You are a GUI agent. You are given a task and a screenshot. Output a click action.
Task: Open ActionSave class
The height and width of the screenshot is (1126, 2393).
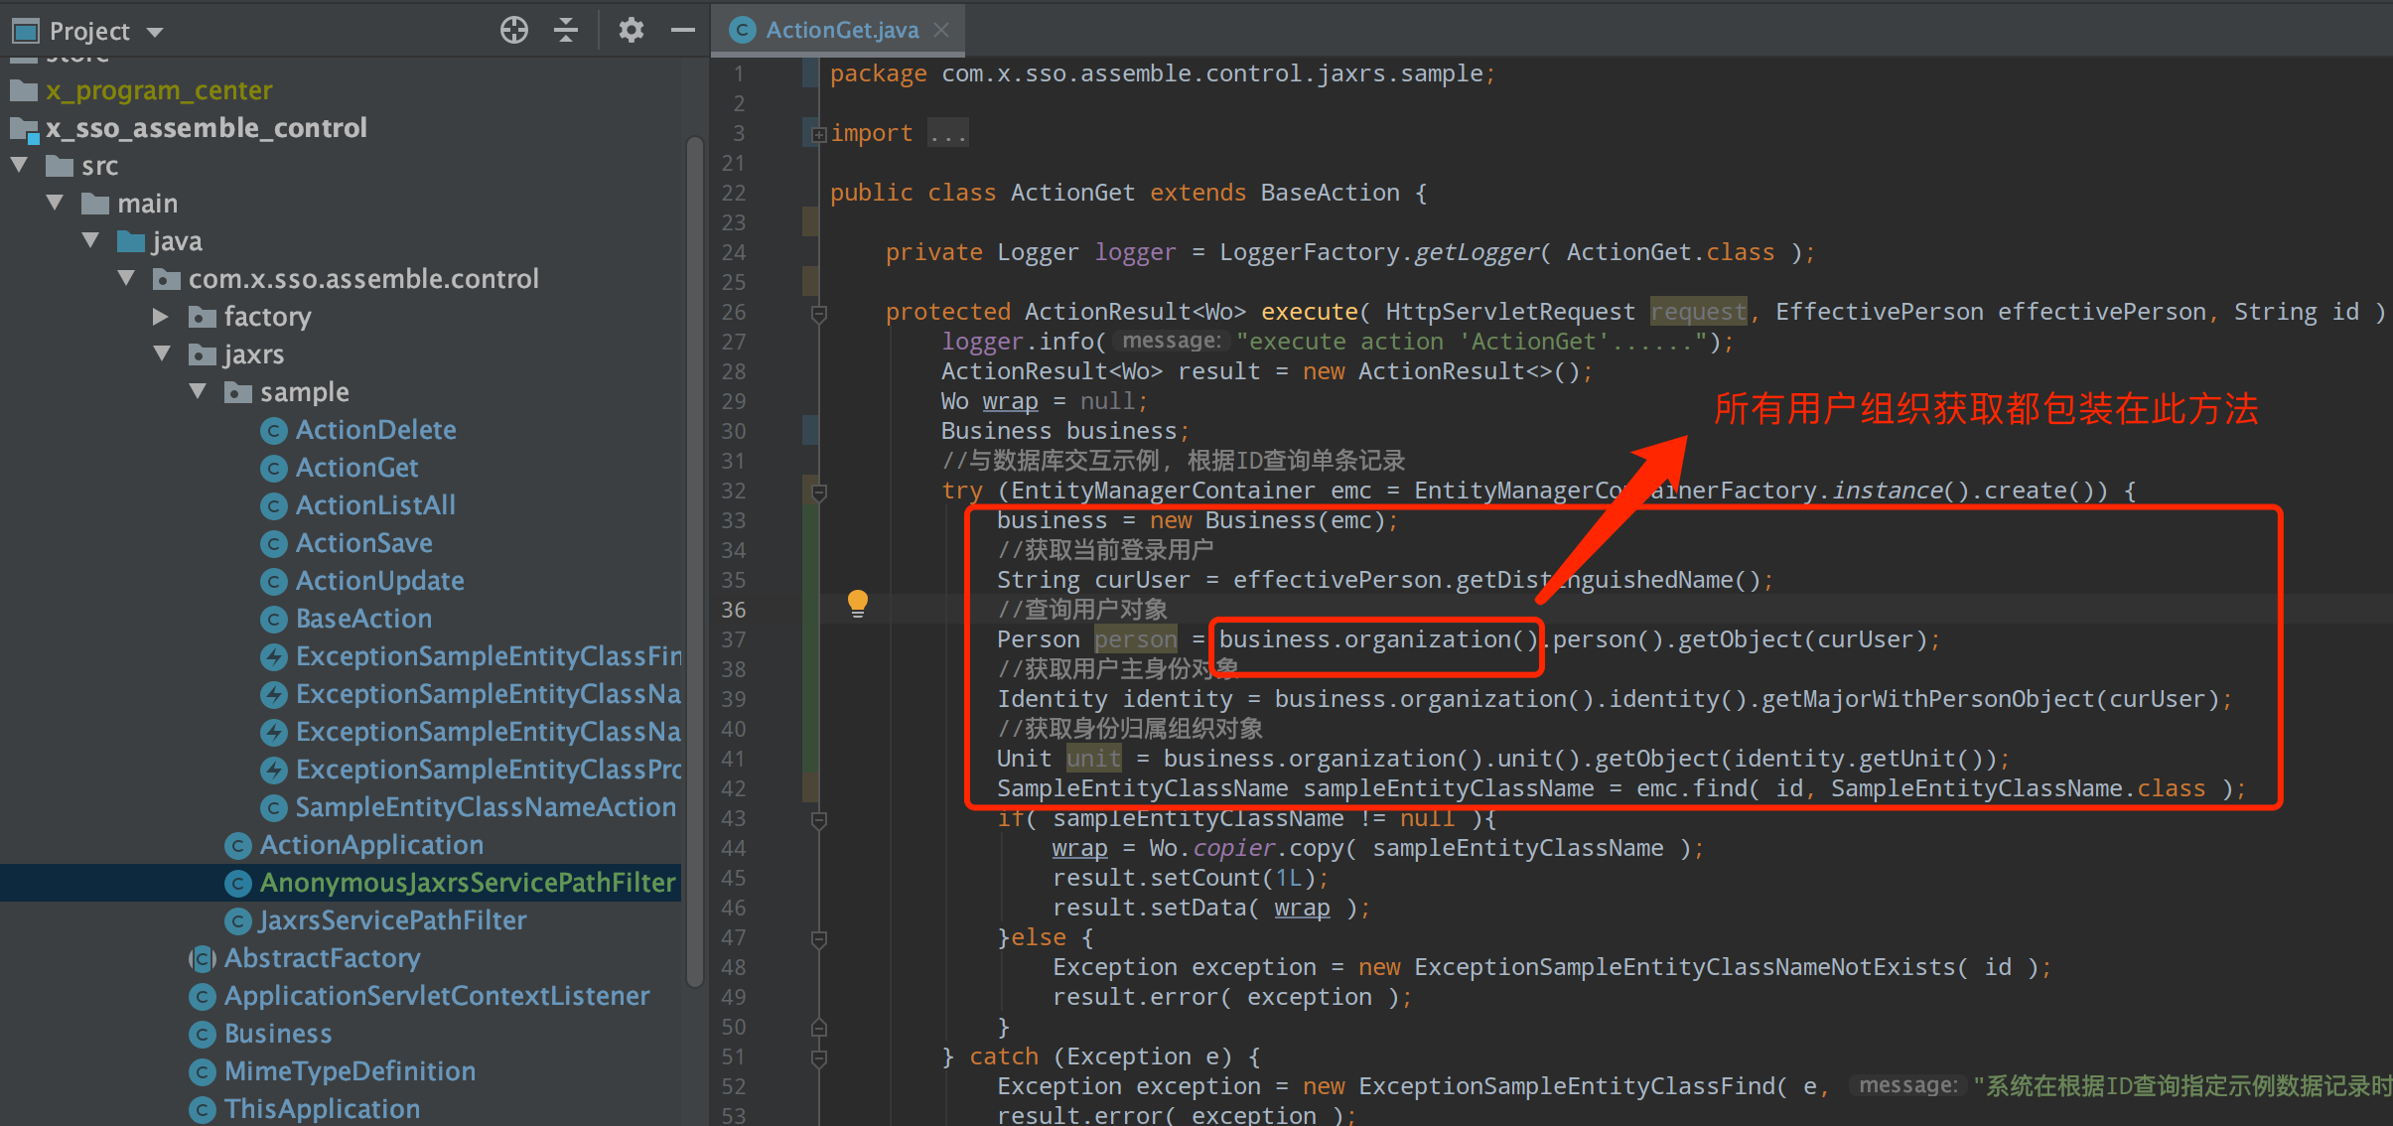pyautogui.click(x=363, y=543)
